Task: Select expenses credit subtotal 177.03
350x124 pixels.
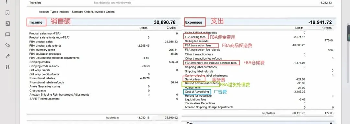Action: pyautogui.click(x=329, y=113)
